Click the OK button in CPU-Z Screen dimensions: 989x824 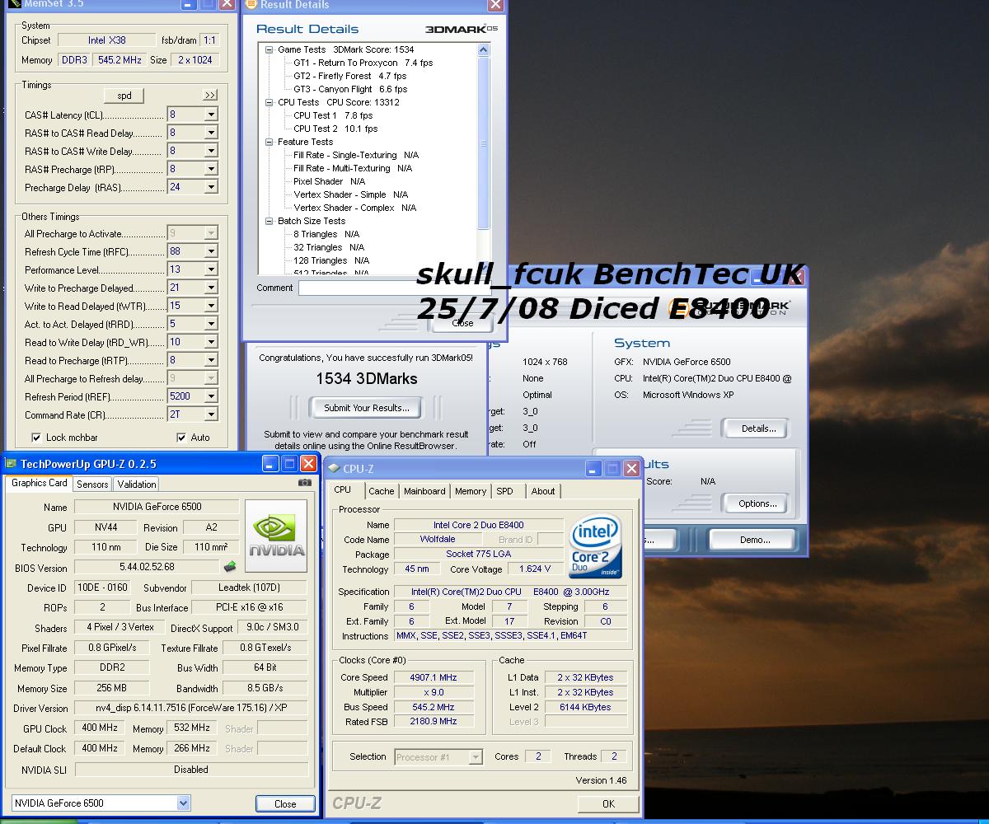pyautogui.click(x=608, y=803)
